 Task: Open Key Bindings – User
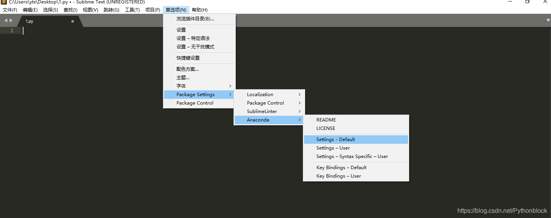(356, 176)
